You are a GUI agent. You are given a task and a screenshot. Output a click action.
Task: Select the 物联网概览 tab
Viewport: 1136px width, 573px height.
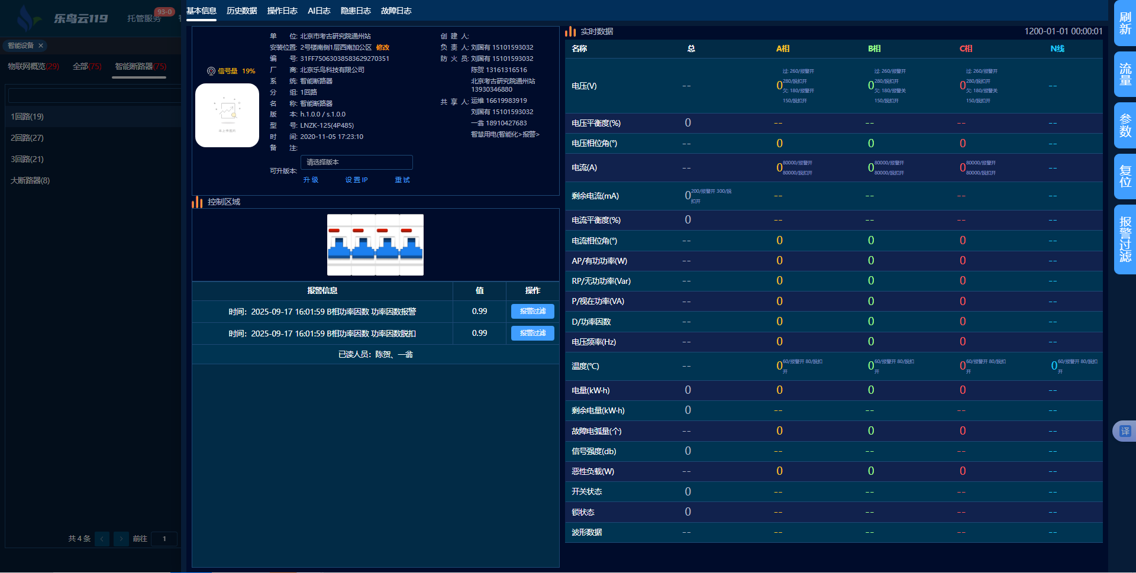[x=33, y=66]
